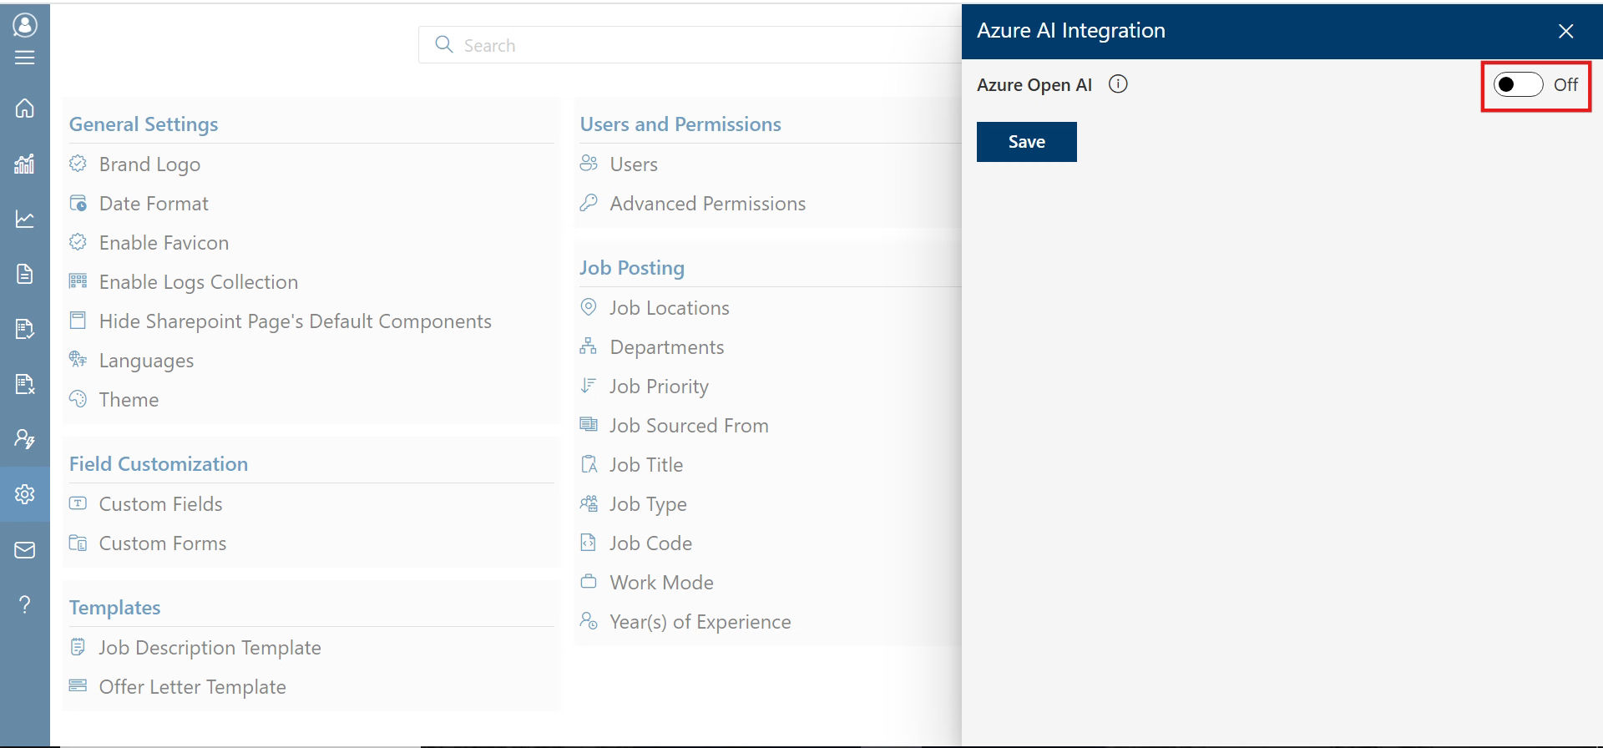
Task: Open the mail envelope sidebar icon
Action: [25, 550]
